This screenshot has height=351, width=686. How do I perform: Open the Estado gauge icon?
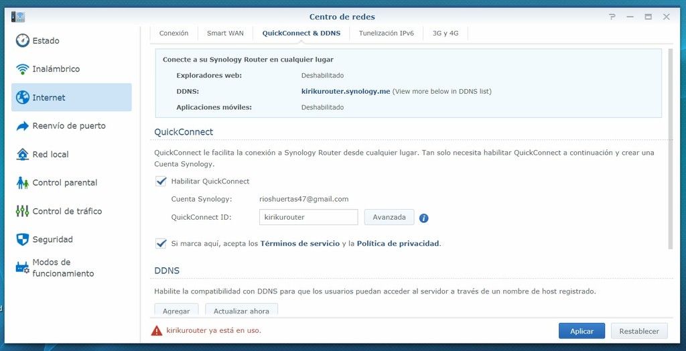coord(22,41)
